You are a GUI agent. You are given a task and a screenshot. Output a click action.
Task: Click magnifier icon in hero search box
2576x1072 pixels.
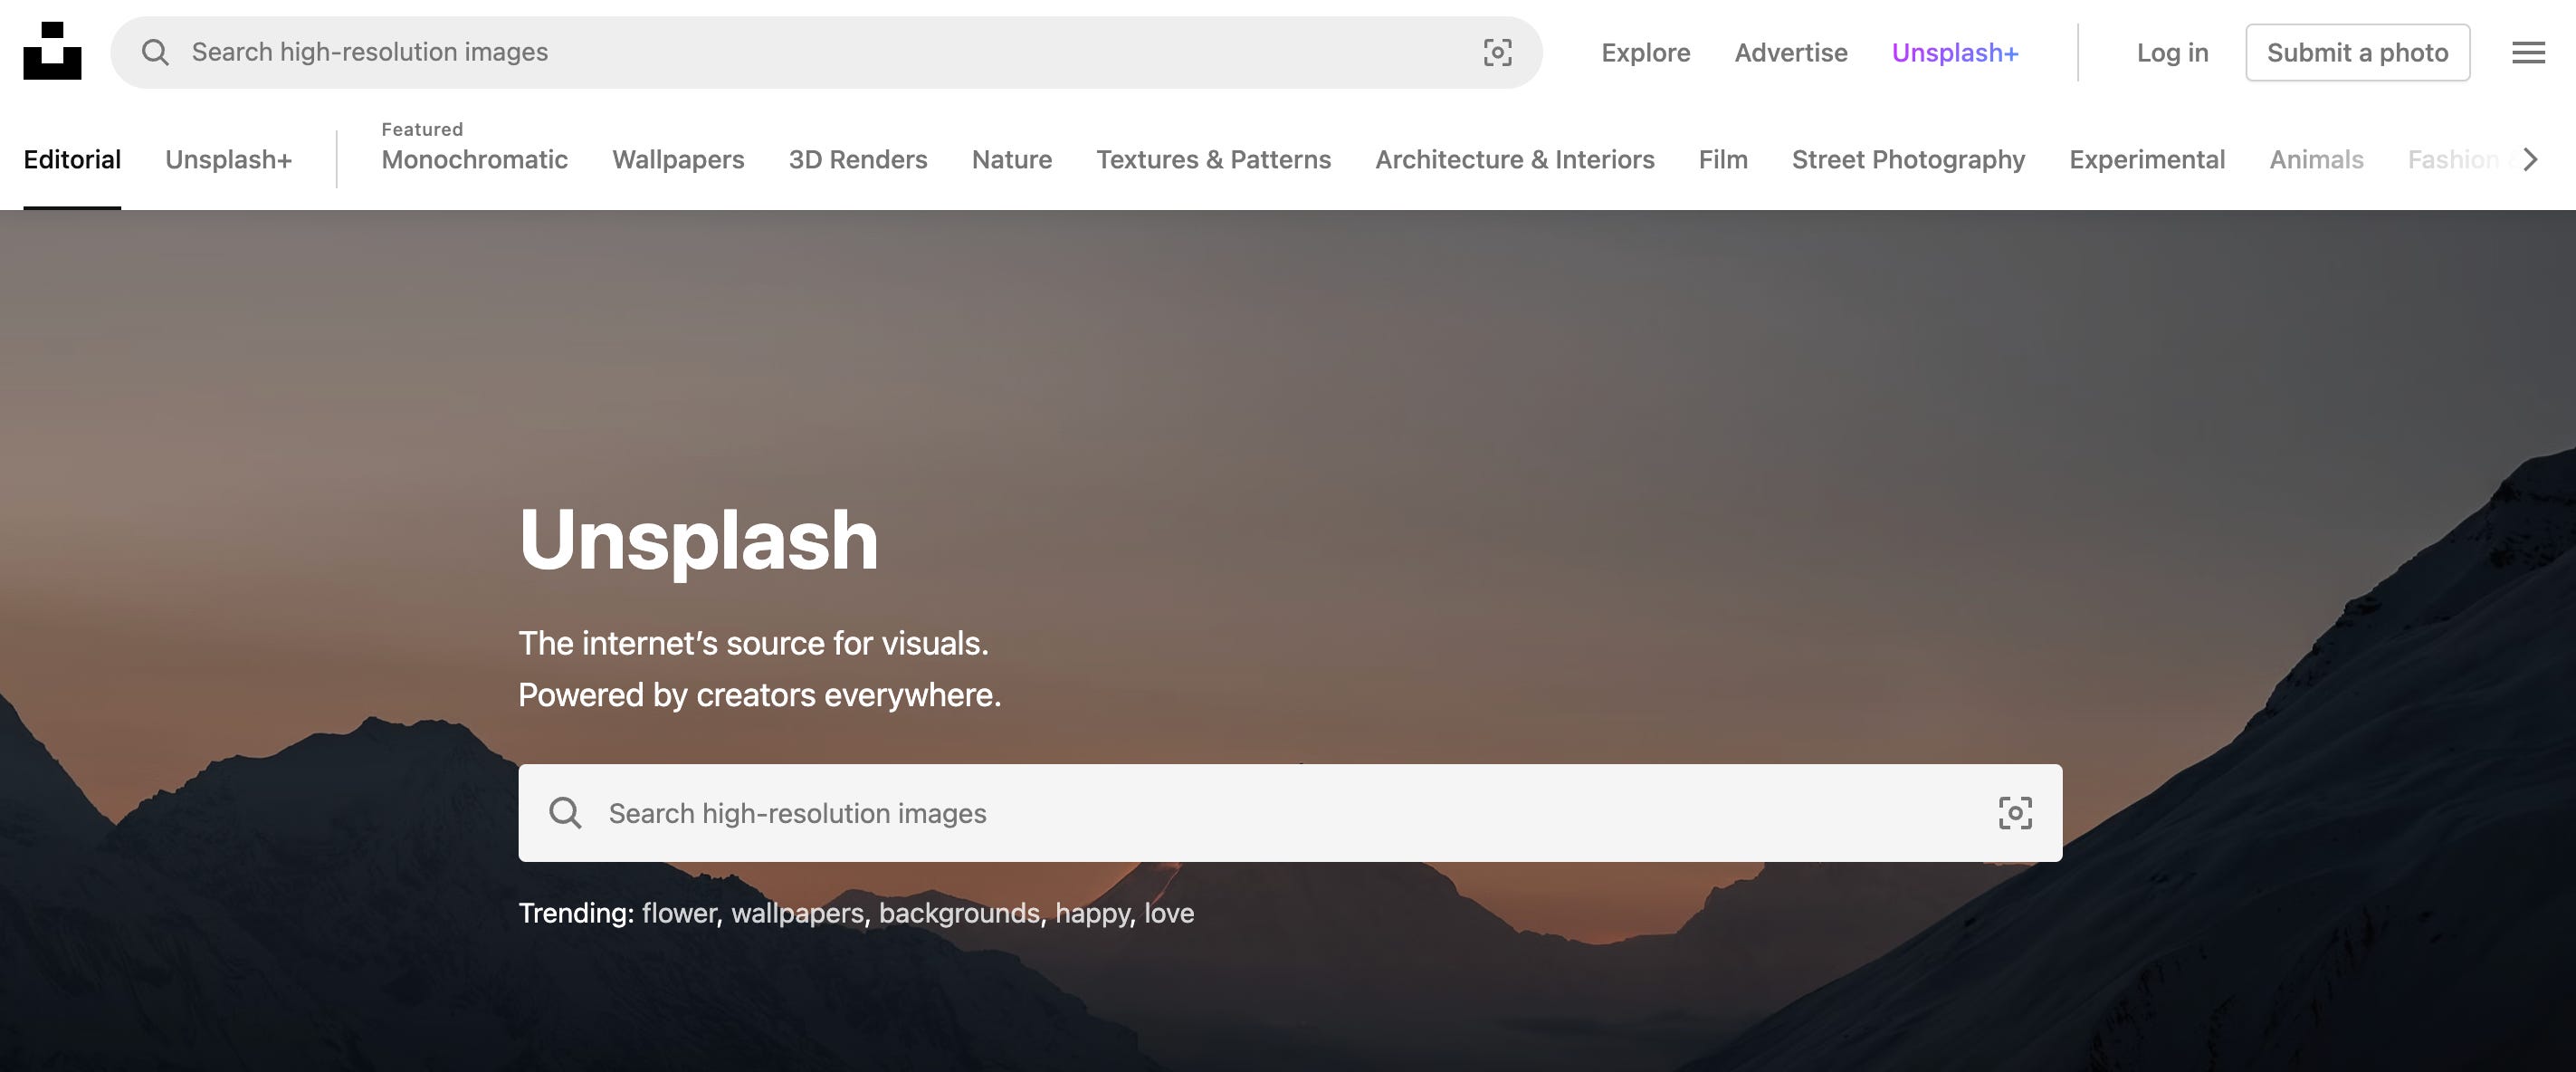point(565,813)
